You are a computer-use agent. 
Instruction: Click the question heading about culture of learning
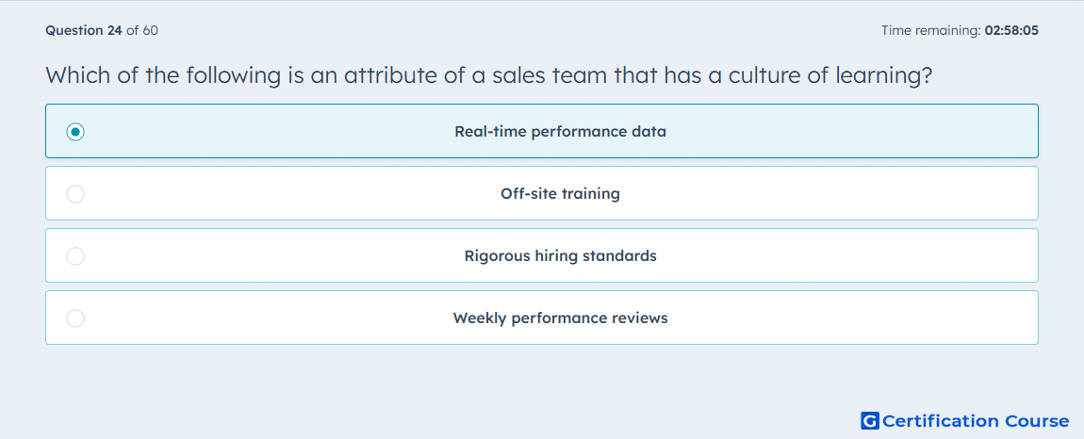[489, 75]
